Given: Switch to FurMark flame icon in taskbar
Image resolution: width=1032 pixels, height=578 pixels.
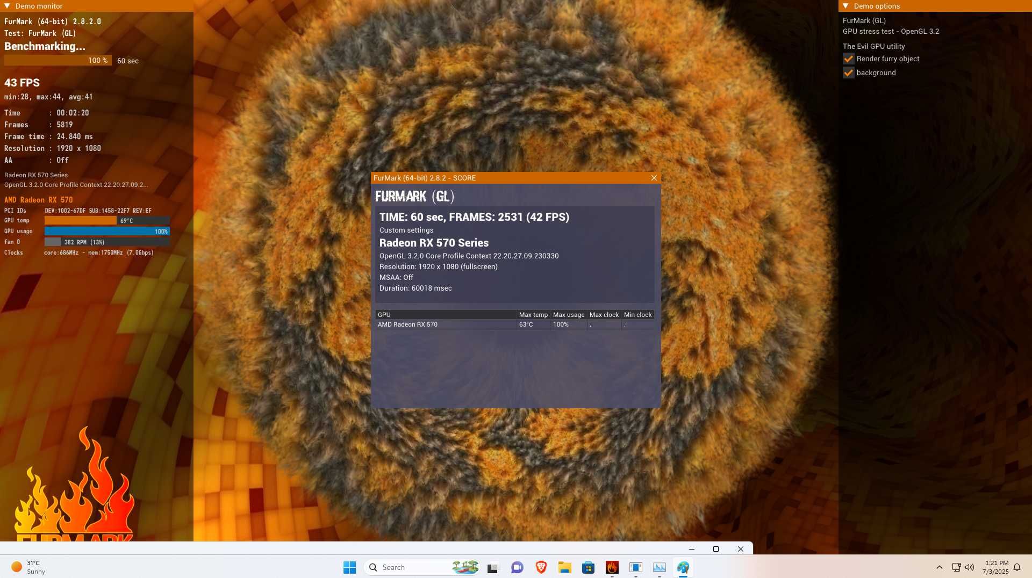Looking at the screenshot, I should pyautogui.click(x=612, y=567).
